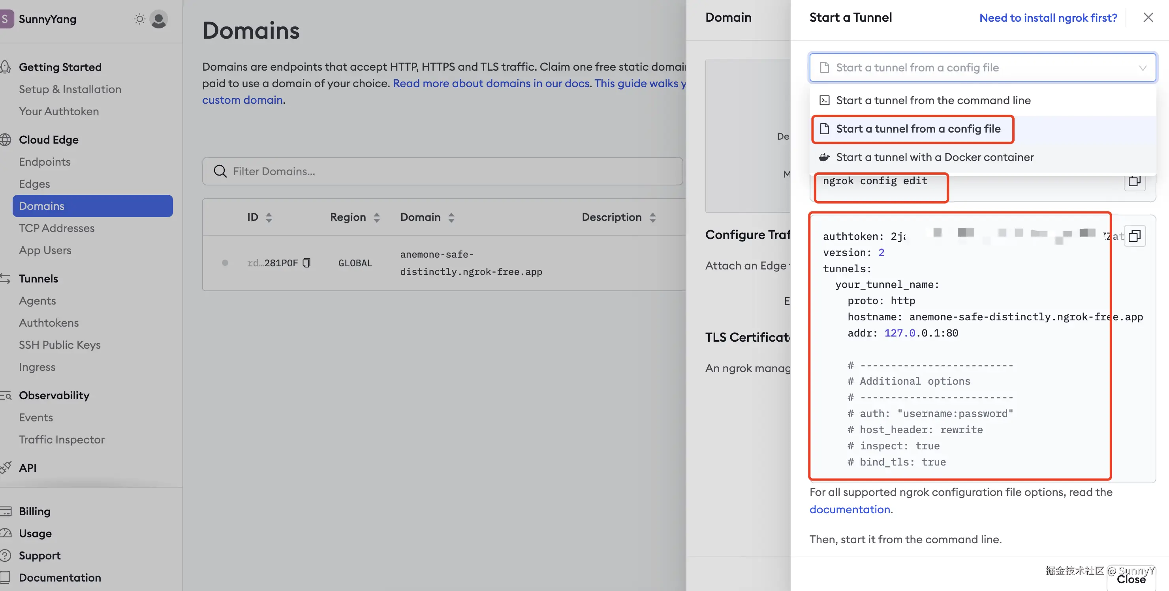The height and width of the screenshot is (591, 1169).
Task: Toggle the light/dark theme sun icon
Action: point(139,19)
